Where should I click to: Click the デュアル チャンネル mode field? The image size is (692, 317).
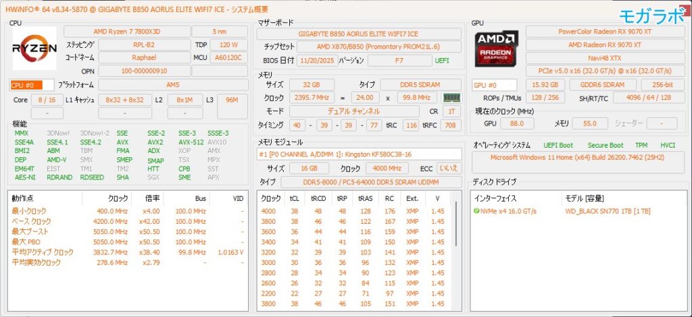pyautogui.click(x=354, y=111)
